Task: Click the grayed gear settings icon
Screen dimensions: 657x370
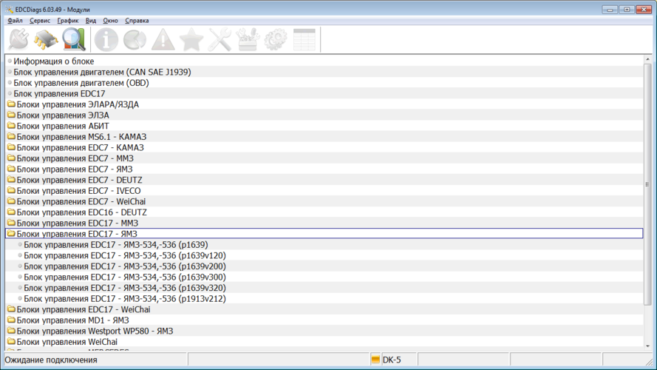Action: pyautogui.click(x=276, y=40)
